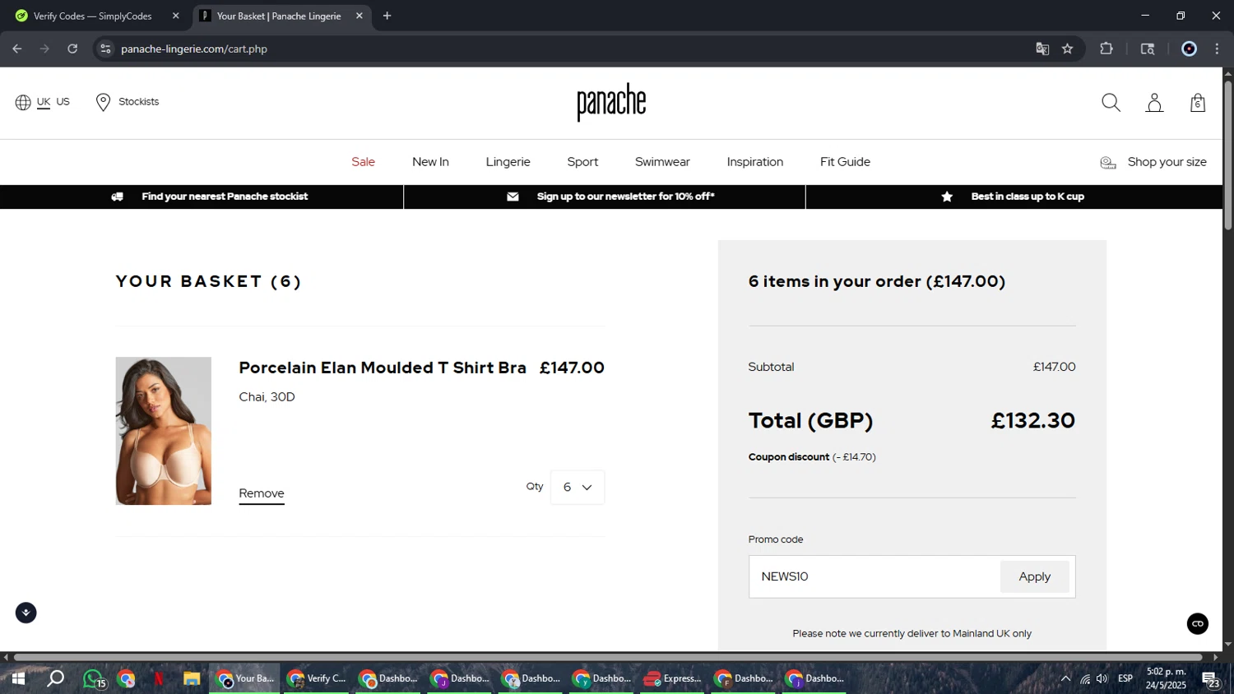The image size is (1234, 694).
Task: Click the vertical page scrollbar
Action: [x=1227, y=155]
